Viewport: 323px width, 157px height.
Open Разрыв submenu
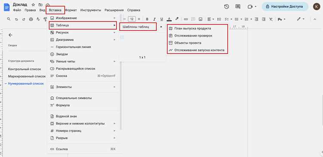click(x=83, y=138)
